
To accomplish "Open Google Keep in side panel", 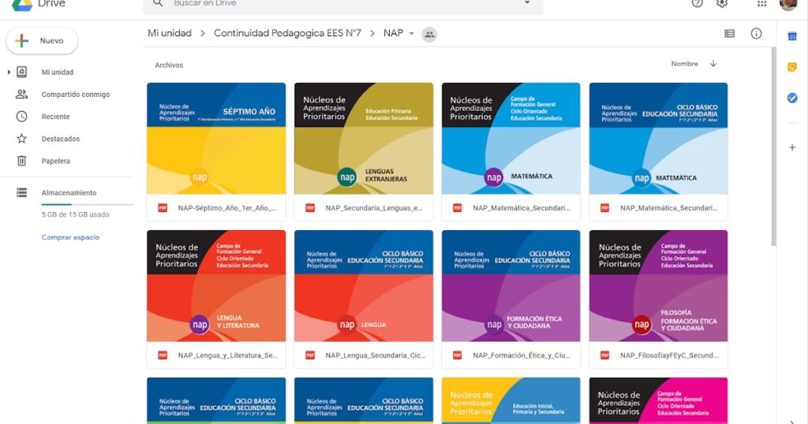I will pyautogui.click(x=792, y=67).
